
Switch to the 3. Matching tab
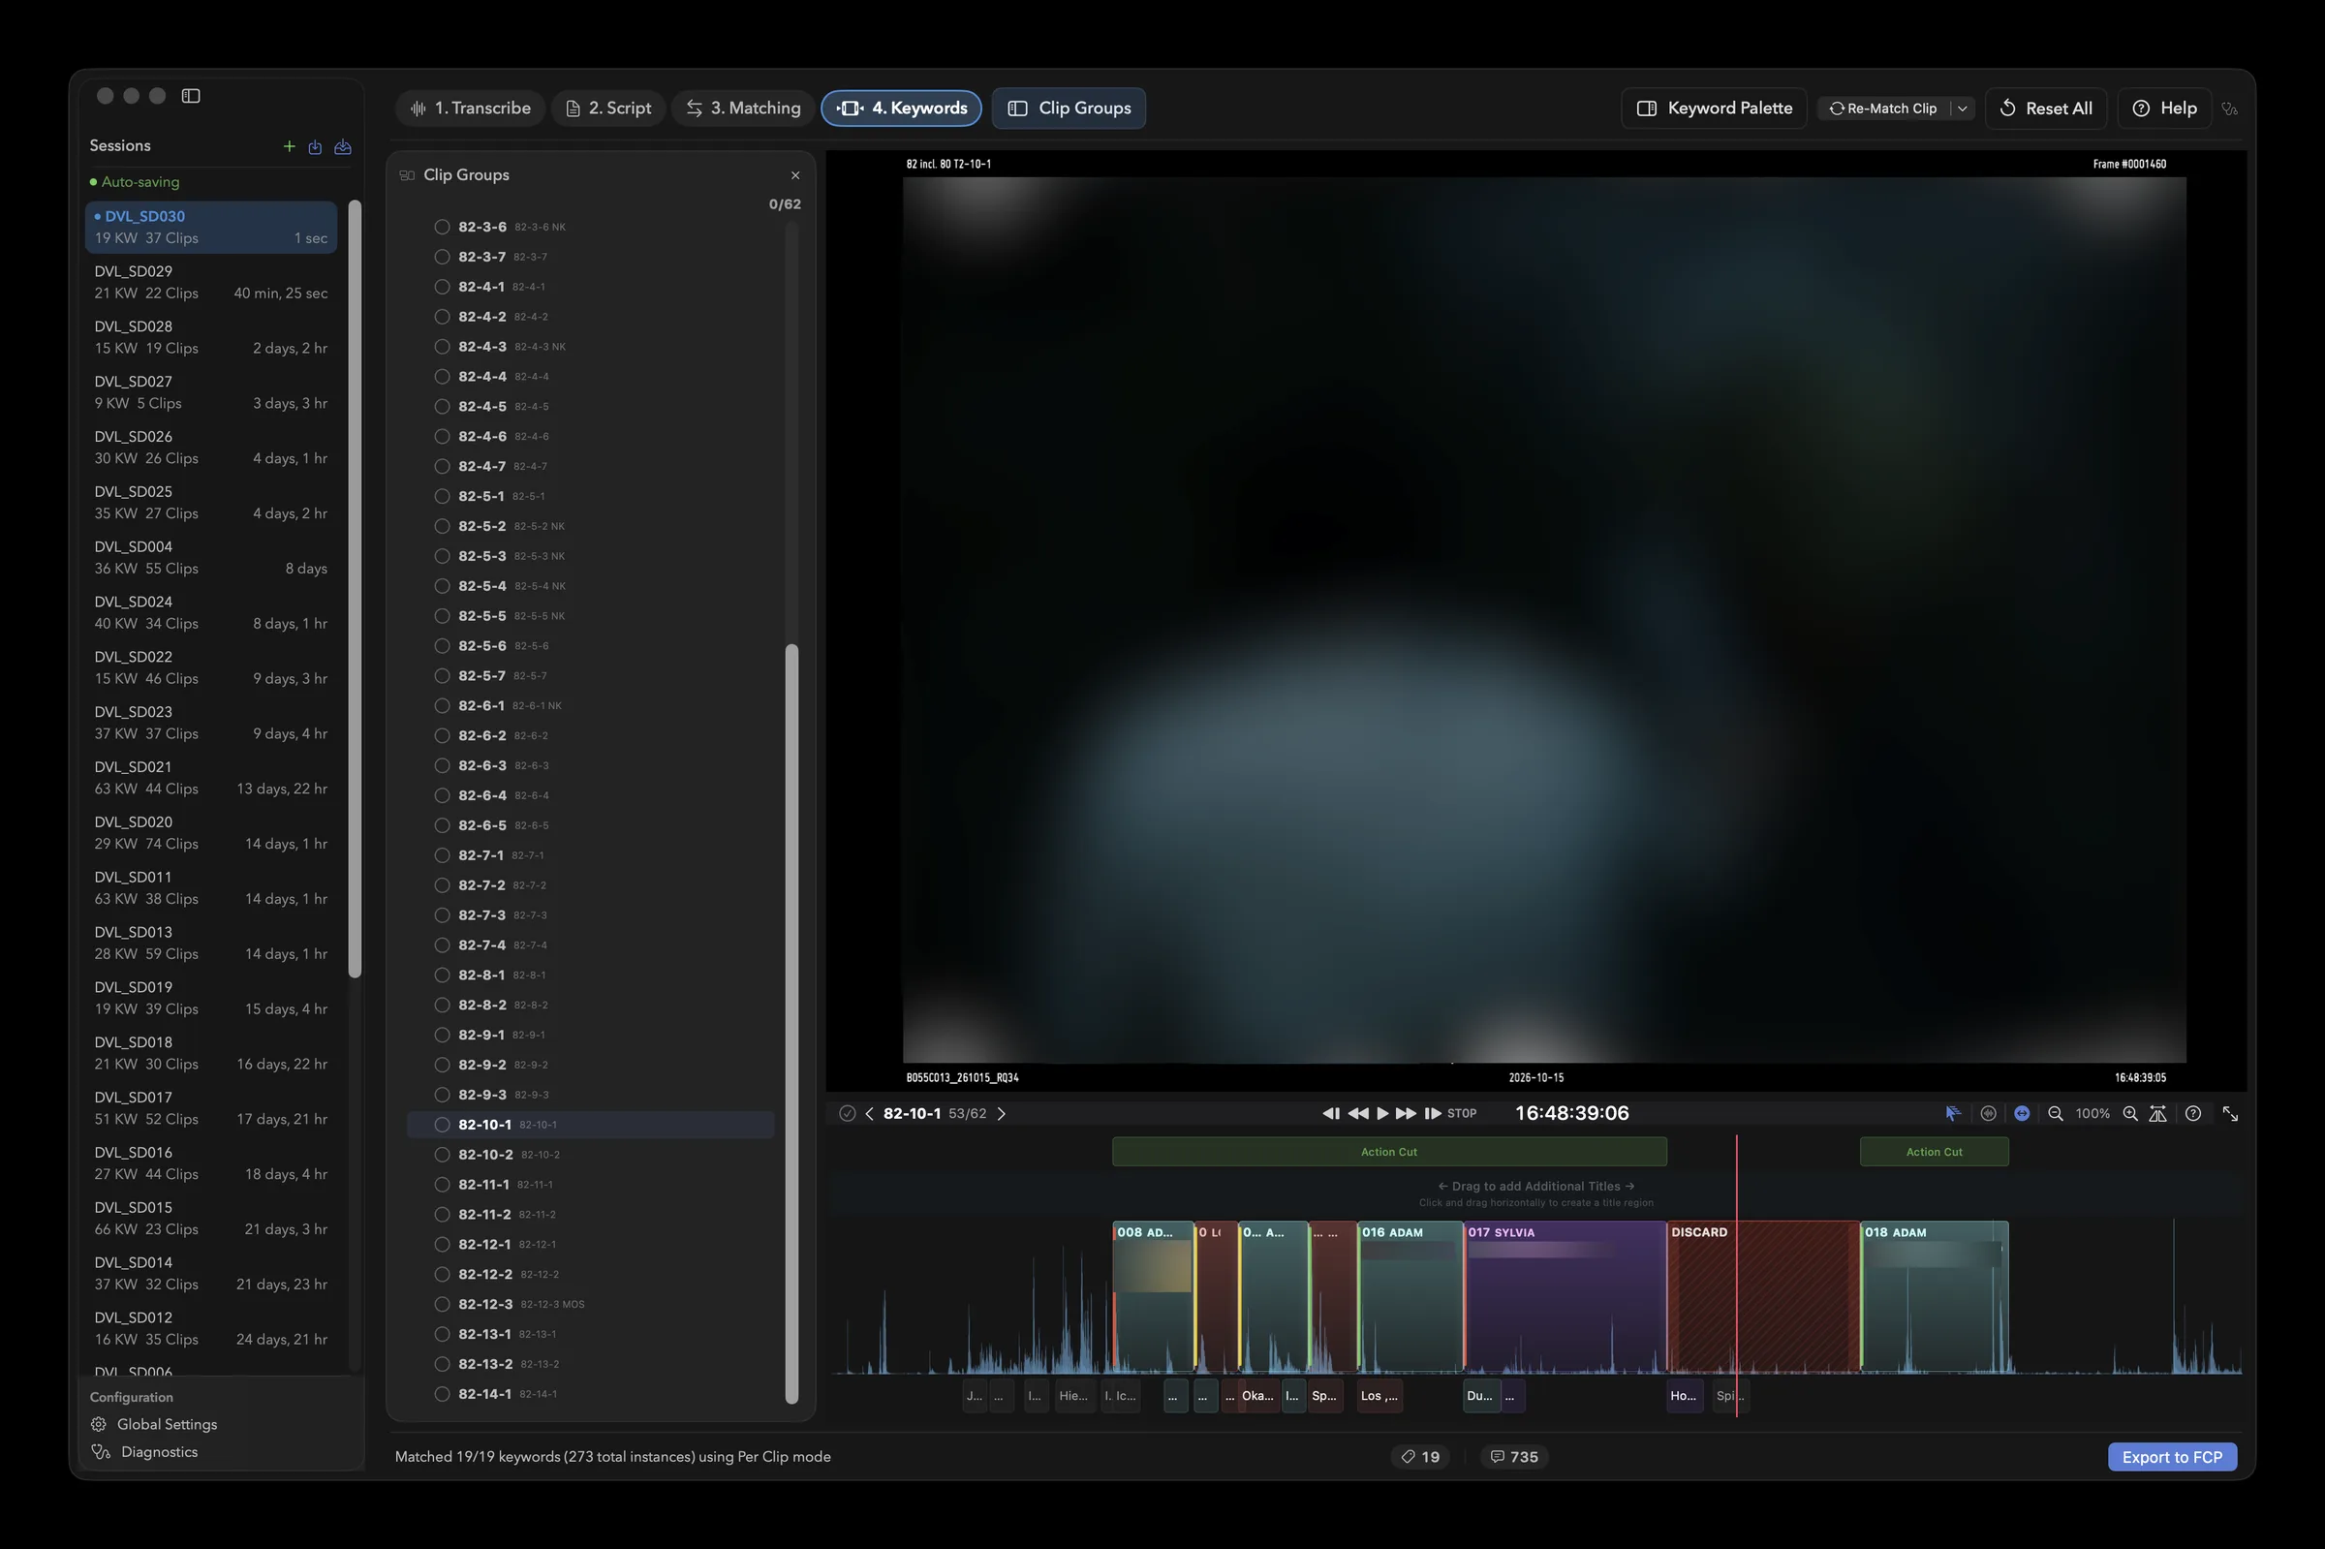743,108
